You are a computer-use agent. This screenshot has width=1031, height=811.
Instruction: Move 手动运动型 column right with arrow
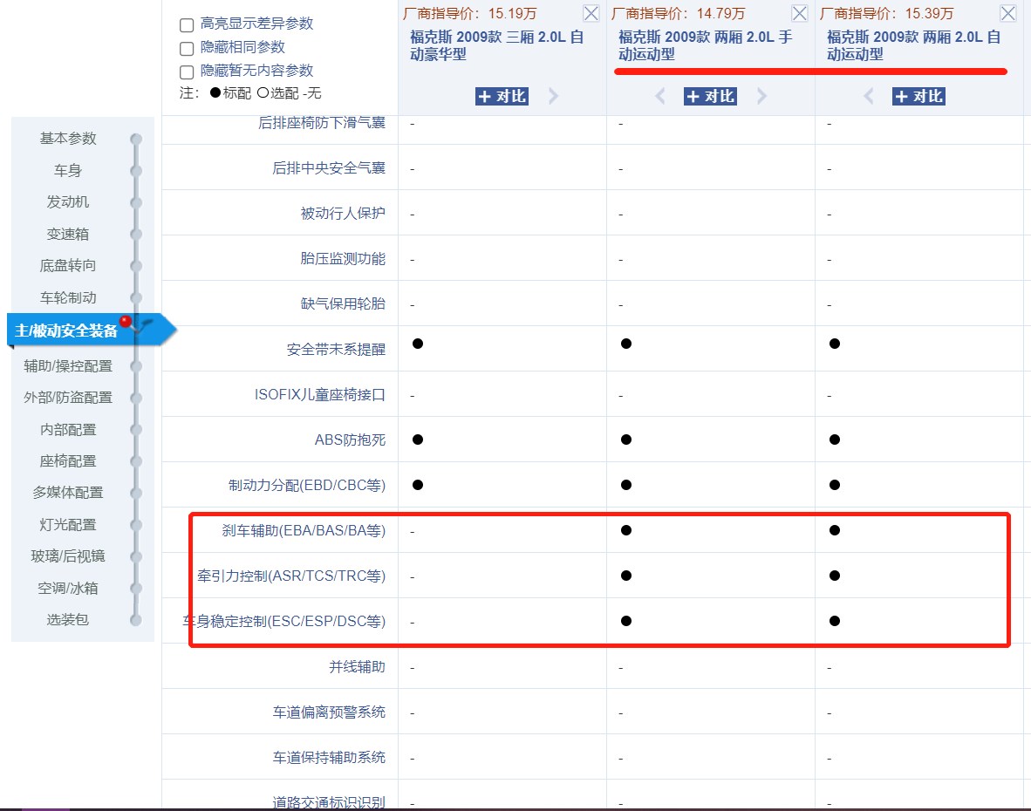(x=761, y=97)
